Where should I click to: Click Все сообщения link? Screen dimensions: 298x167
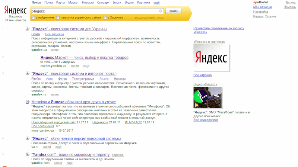(x=42, y=126)
